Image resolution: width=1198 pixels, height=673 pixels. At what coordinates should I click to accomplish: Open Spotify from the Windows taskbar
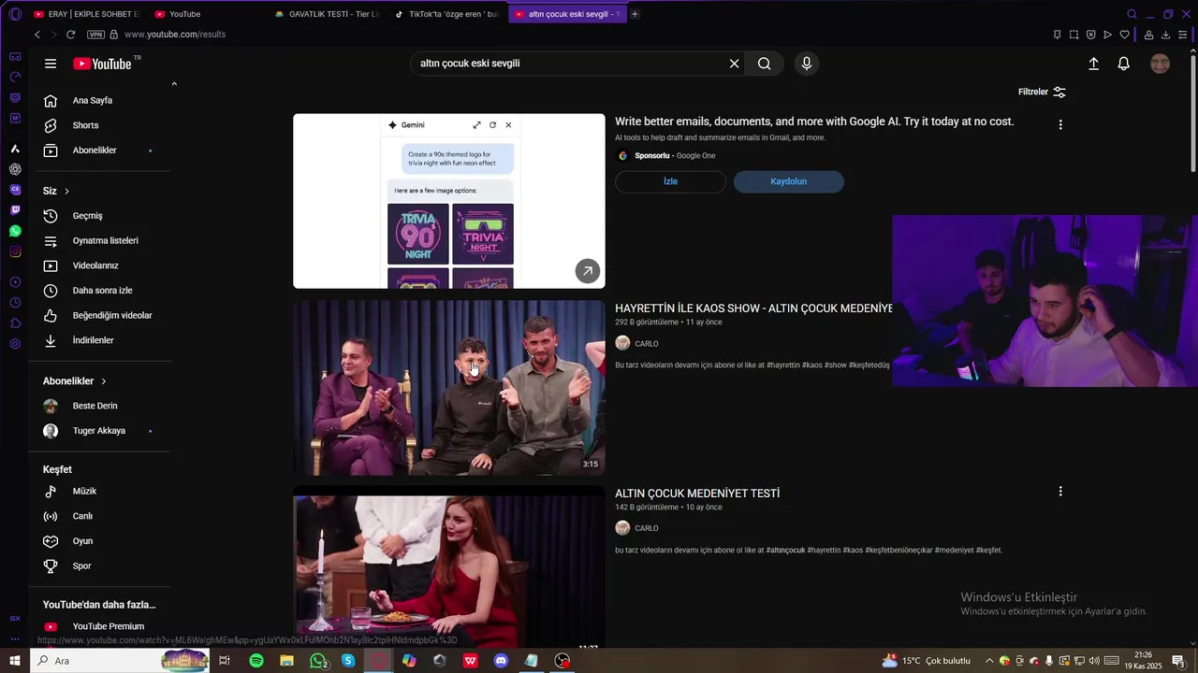pyautogui.click(x=256, y=661)
